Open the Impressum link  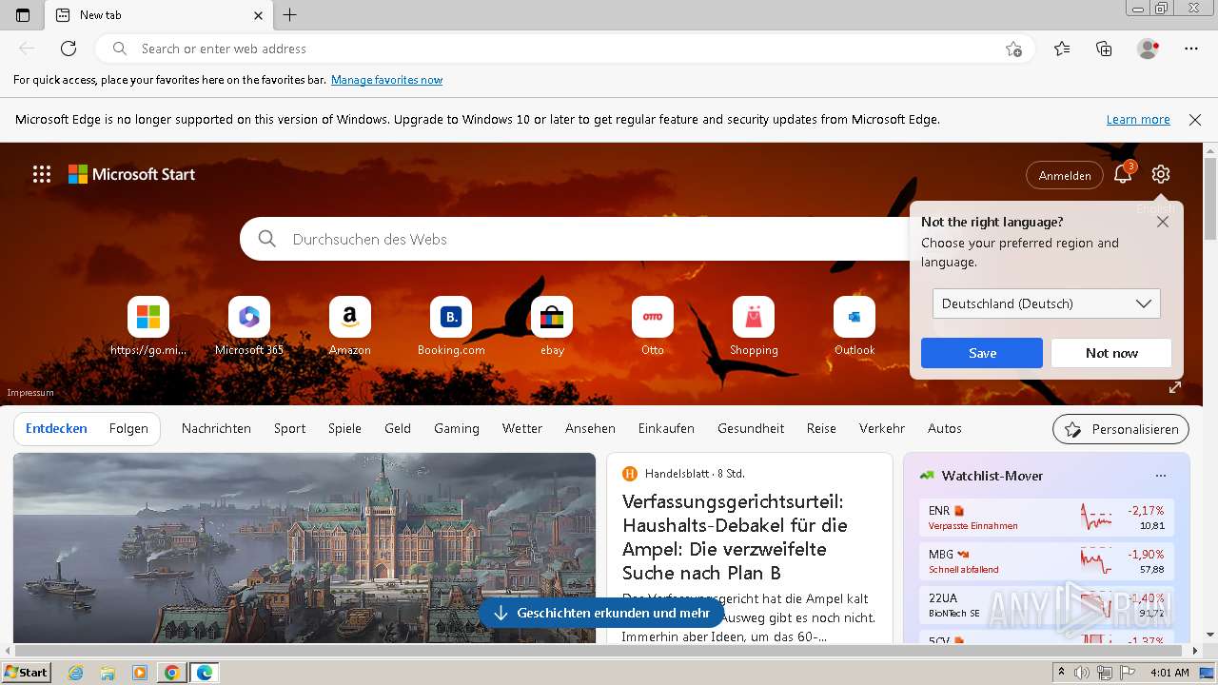[x=30, y=393]
